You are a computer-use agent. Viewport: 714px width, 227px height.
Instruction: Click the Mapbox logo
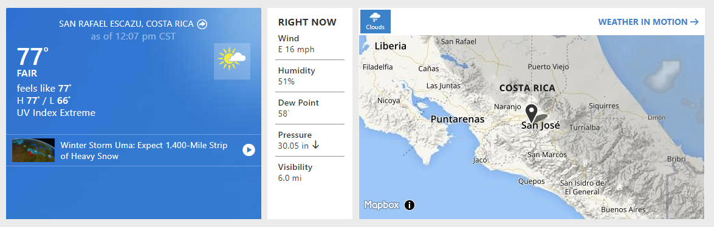click(382, 205)
